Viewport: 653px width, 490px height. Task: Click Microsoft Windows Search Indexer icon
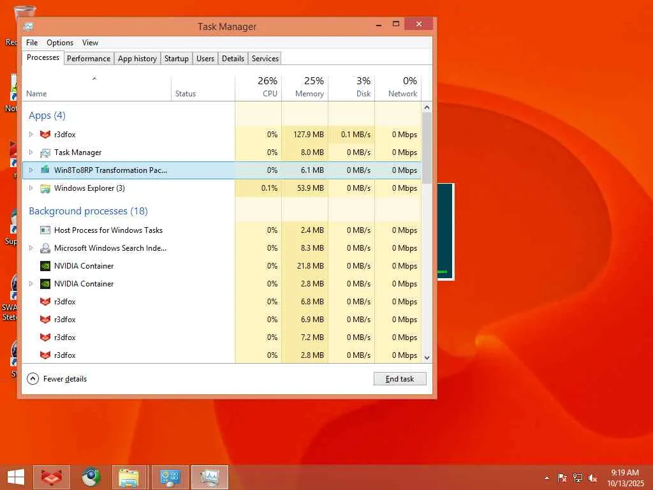tap(45, 248)
